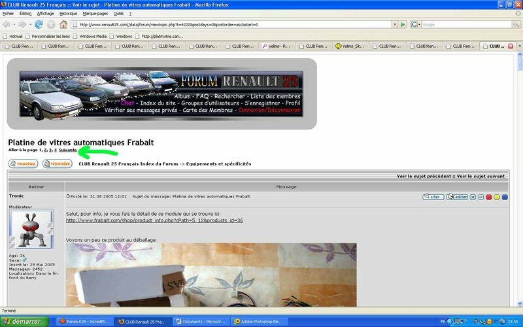
Task: Click 'Liste des membres' in banner
Action: 275,96
